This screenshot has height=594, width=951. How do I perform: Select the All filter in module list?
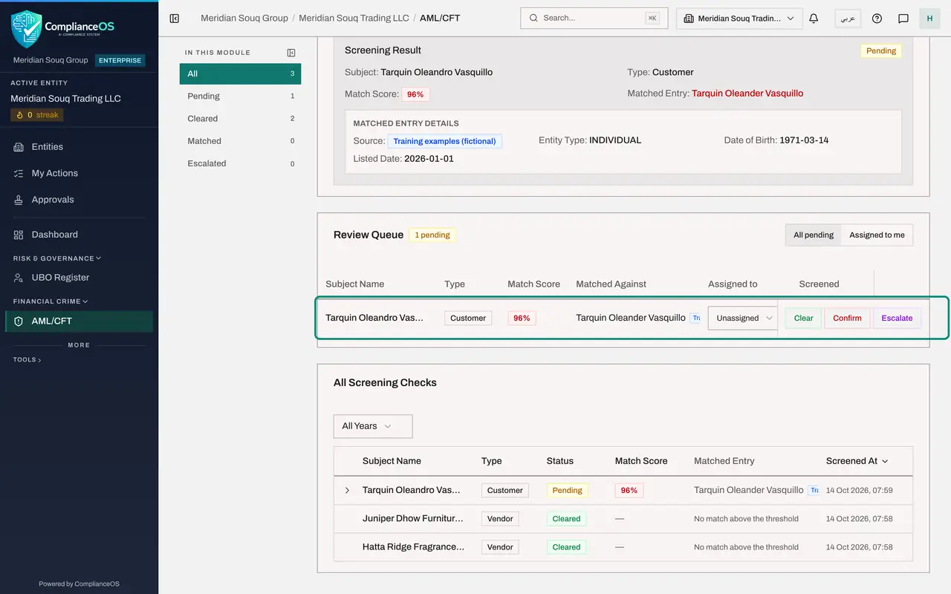240,74
